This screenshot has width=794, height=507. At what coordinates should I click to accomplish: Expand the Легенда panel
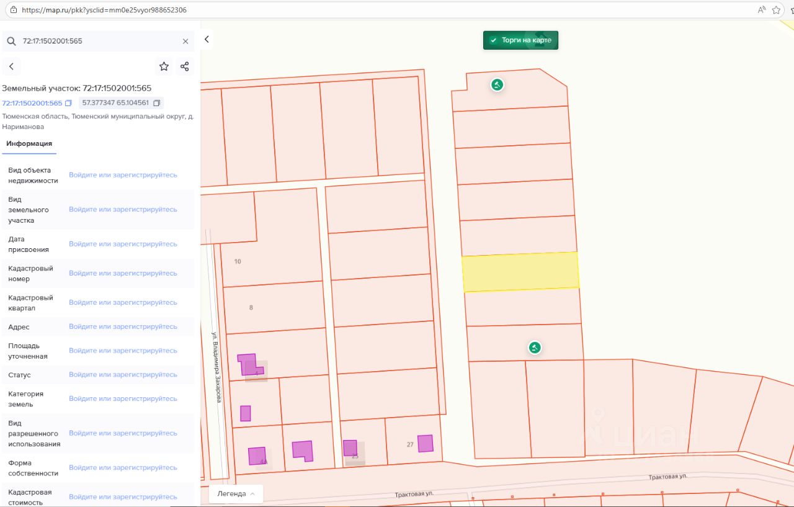coord(236,493)
